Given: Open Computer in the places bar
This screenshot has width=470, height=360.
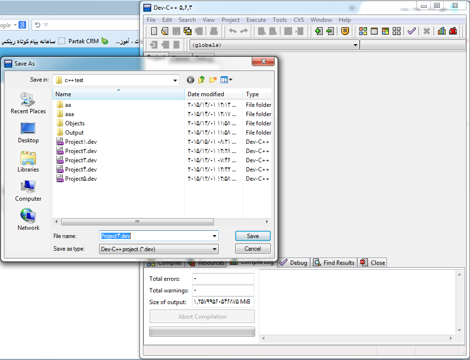Looking at the screenshot, I should (28, 191).
